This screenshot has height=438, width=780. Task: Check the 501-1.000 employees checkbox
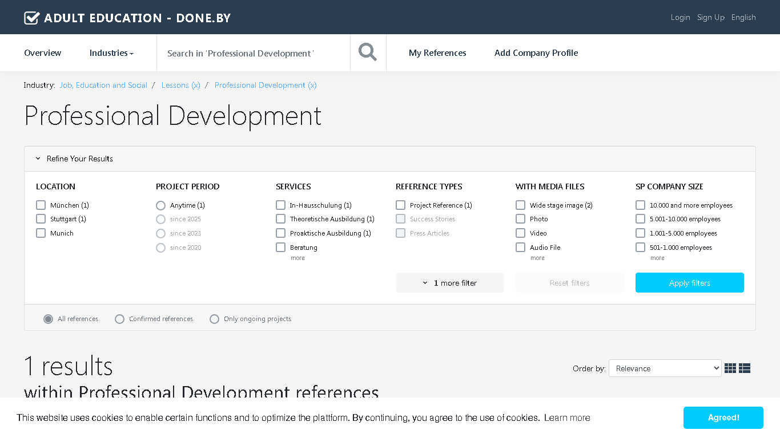tap(640, 247)
